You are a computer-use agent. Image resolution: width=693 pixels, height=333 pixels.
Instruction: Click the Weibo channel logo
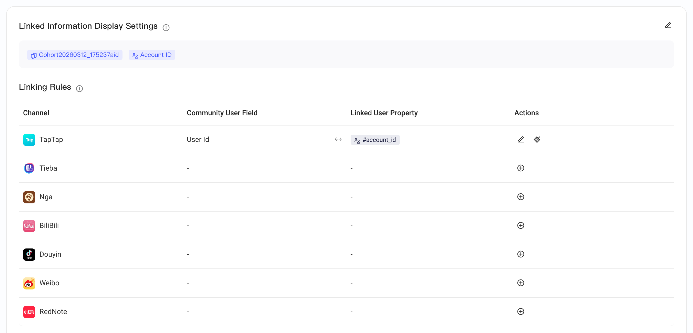[x=29, y=283]
